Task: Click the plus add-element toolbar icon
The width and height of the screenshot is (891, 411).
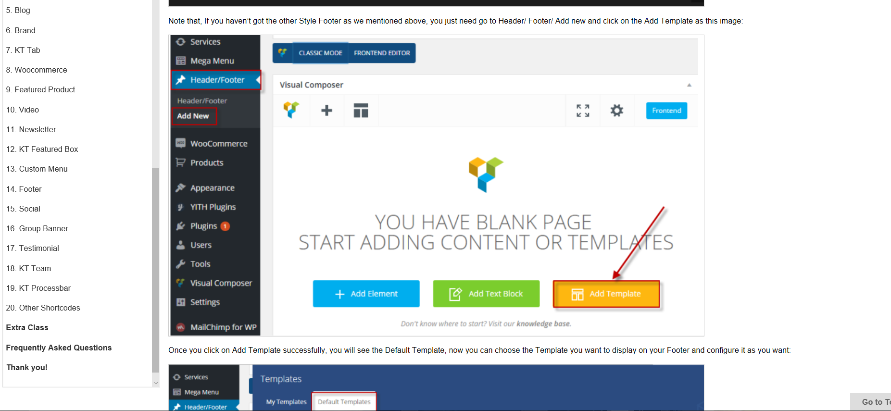Action: [327, 111]
